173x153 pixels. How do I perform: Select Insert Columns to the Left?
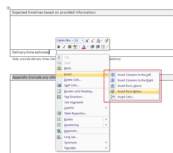(134, 75)
